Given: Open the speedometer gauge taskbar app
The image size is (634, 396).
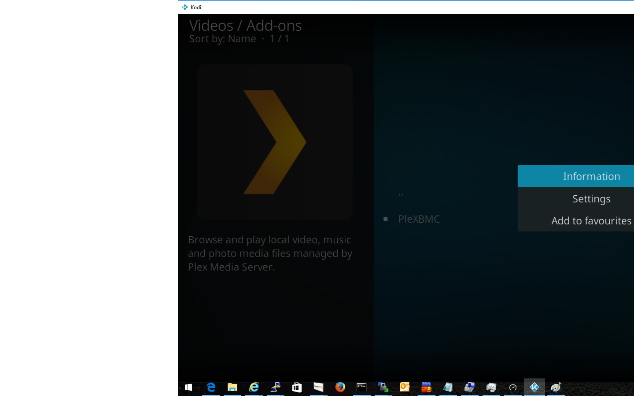Looking at the screenshot, I should coord(513,387).
